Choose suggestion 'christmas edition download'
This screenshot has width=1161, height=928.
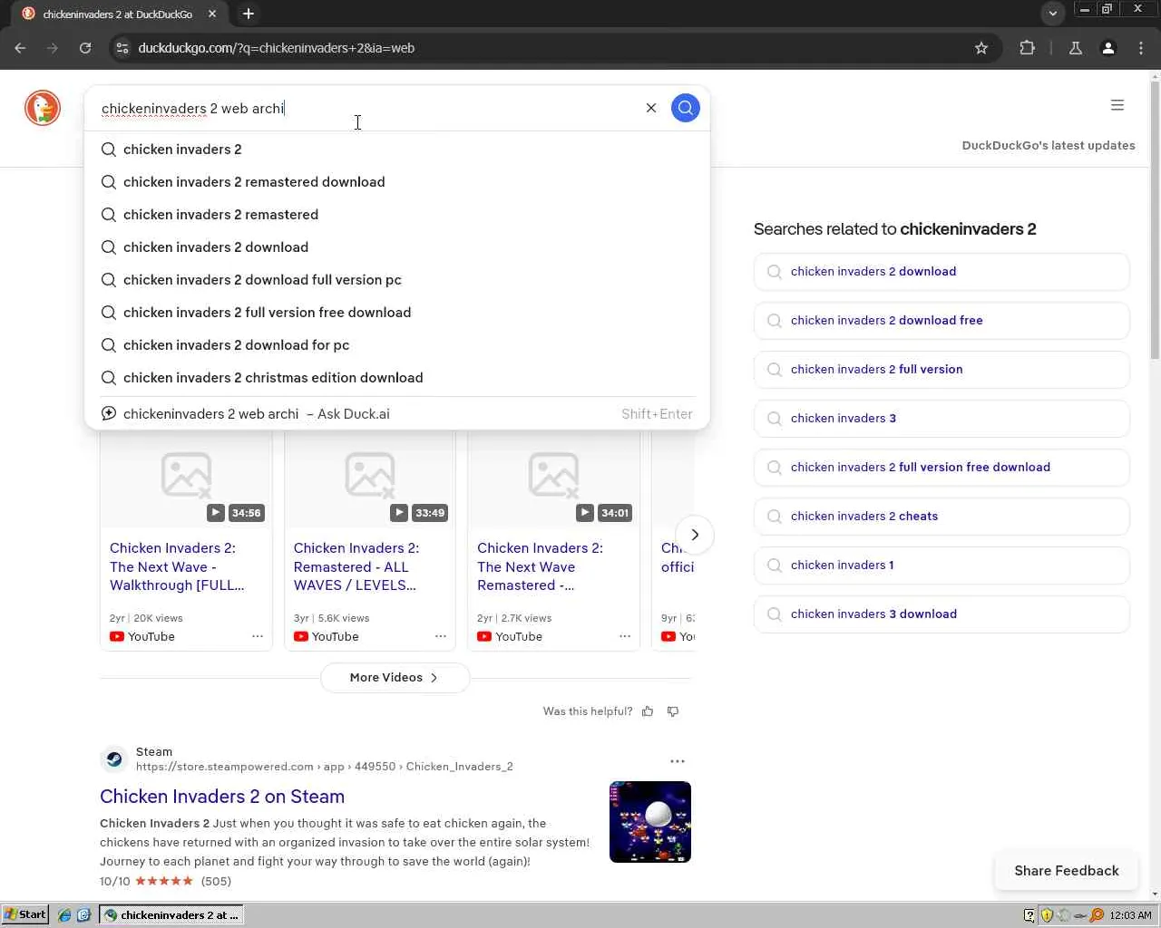click(397, 378)
